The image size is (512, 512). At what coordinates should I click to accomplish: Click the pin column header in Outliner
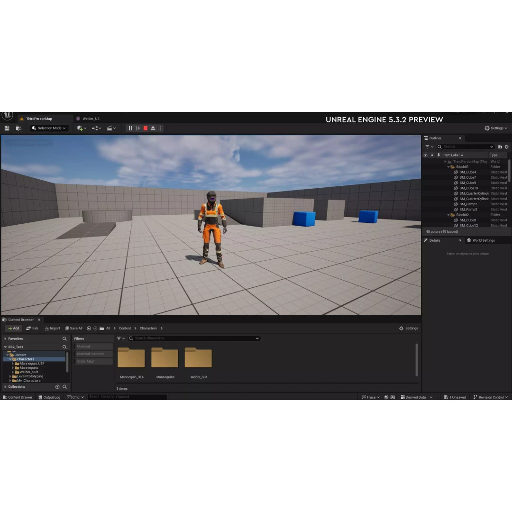pos(439,155)
